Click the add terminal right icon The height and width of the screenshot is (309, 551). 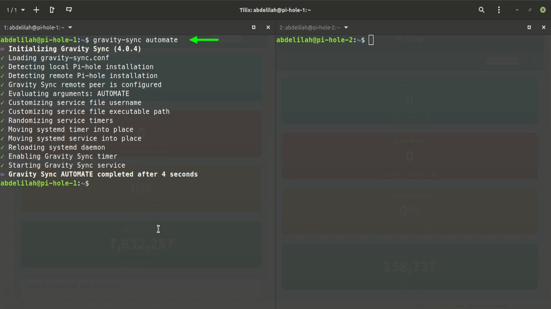[52, 10]
